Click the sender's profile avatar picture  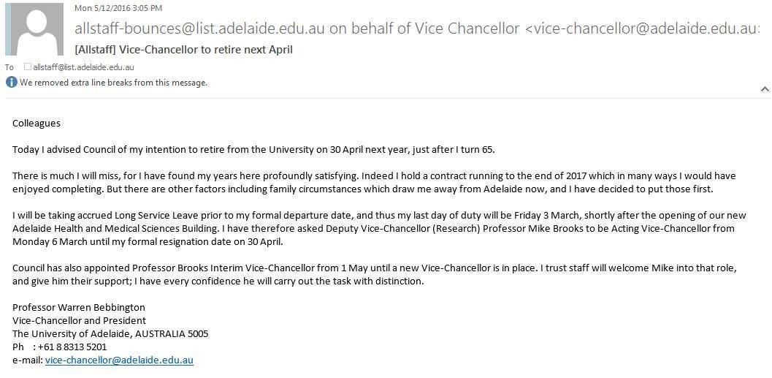point(34,29)
